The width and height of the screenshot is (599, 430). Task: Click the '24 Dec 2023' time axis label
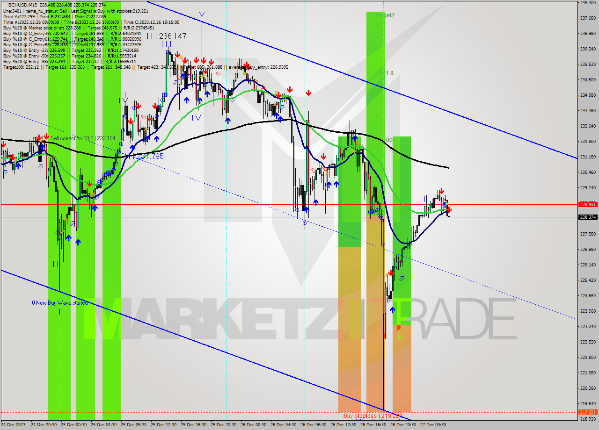(x=13, y=425)
